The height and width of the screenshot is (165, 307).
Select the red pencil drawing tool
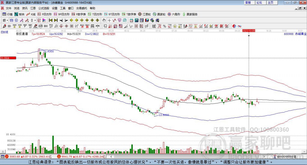[4, 26]
